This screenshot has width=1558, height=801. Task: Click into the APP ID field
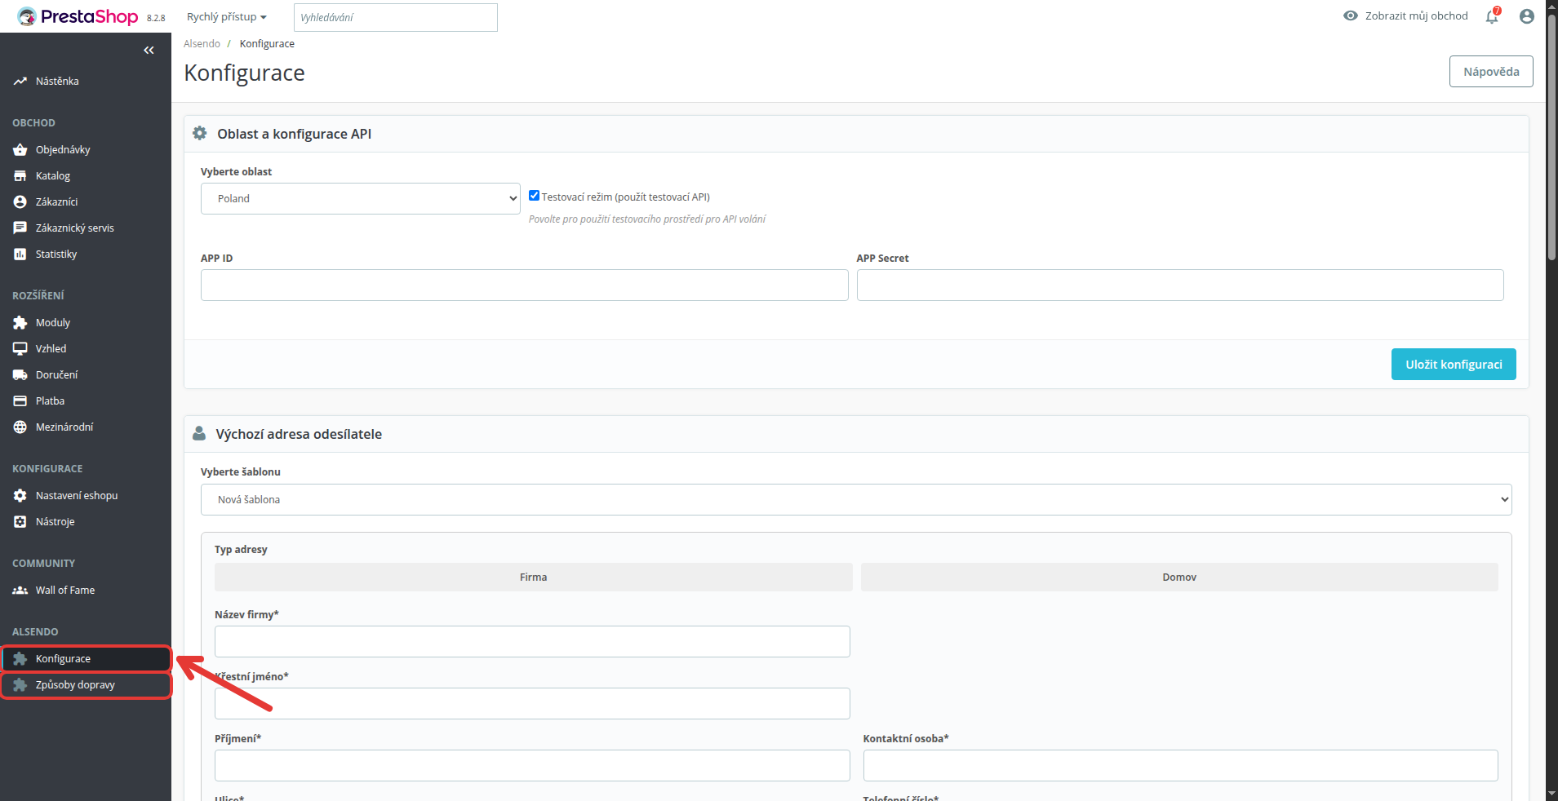[524, 285]
